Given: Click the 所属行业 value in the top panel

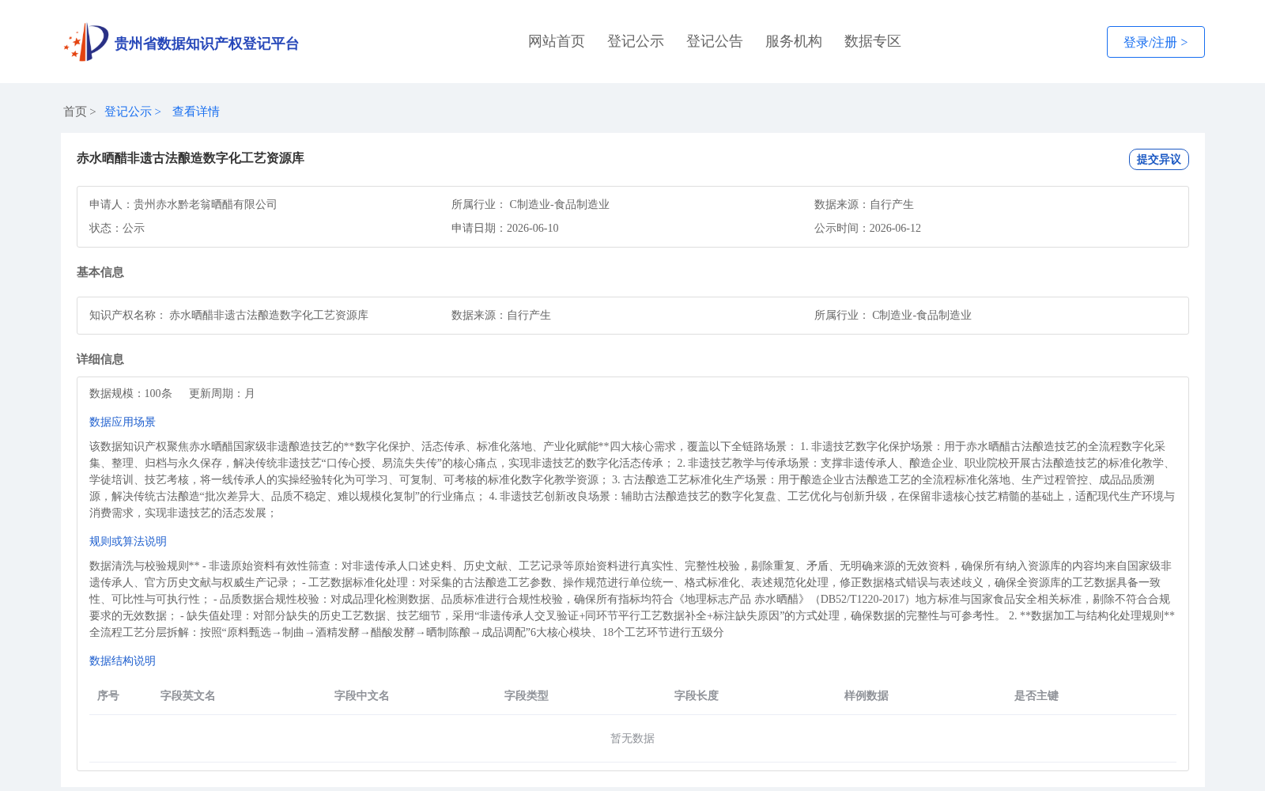Looking at the screenshot, I should pos(559,204).
